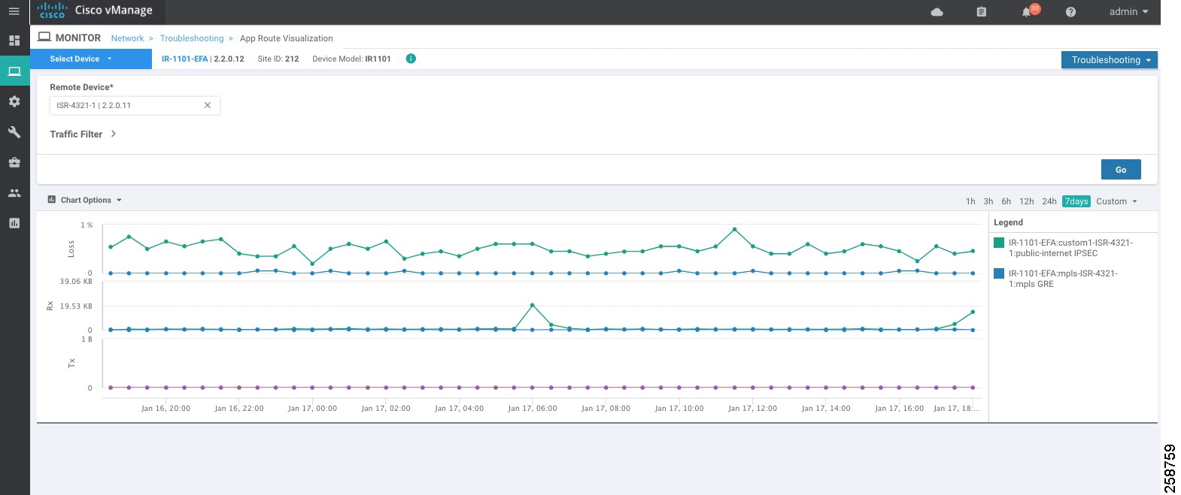Image resolution: width=1181 pixels, height=495 pixels.
Task: Click the Jan 17, 10:00 axis label
Action: pyautogui.click(x=679, y=409)
